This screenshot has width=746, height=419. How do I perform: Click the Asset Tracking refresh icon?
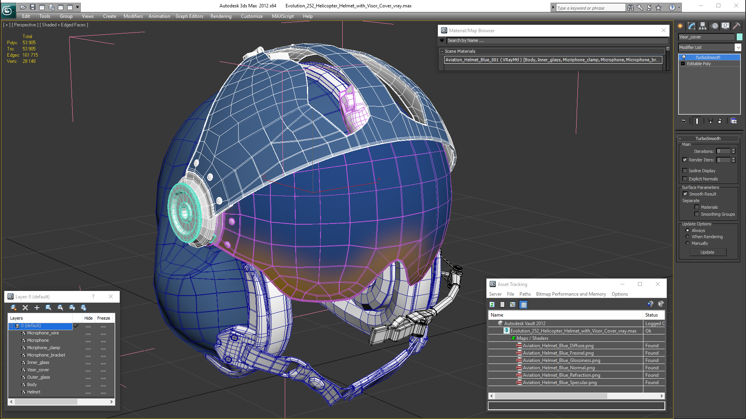492,305
